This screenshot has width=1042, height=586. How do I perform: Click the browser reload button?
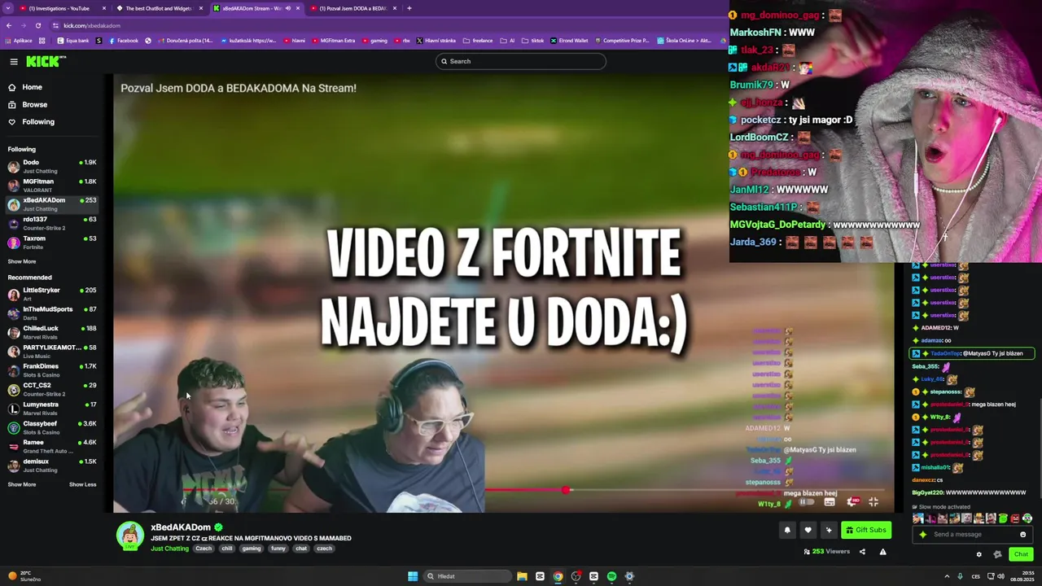(x=37, y=25)
